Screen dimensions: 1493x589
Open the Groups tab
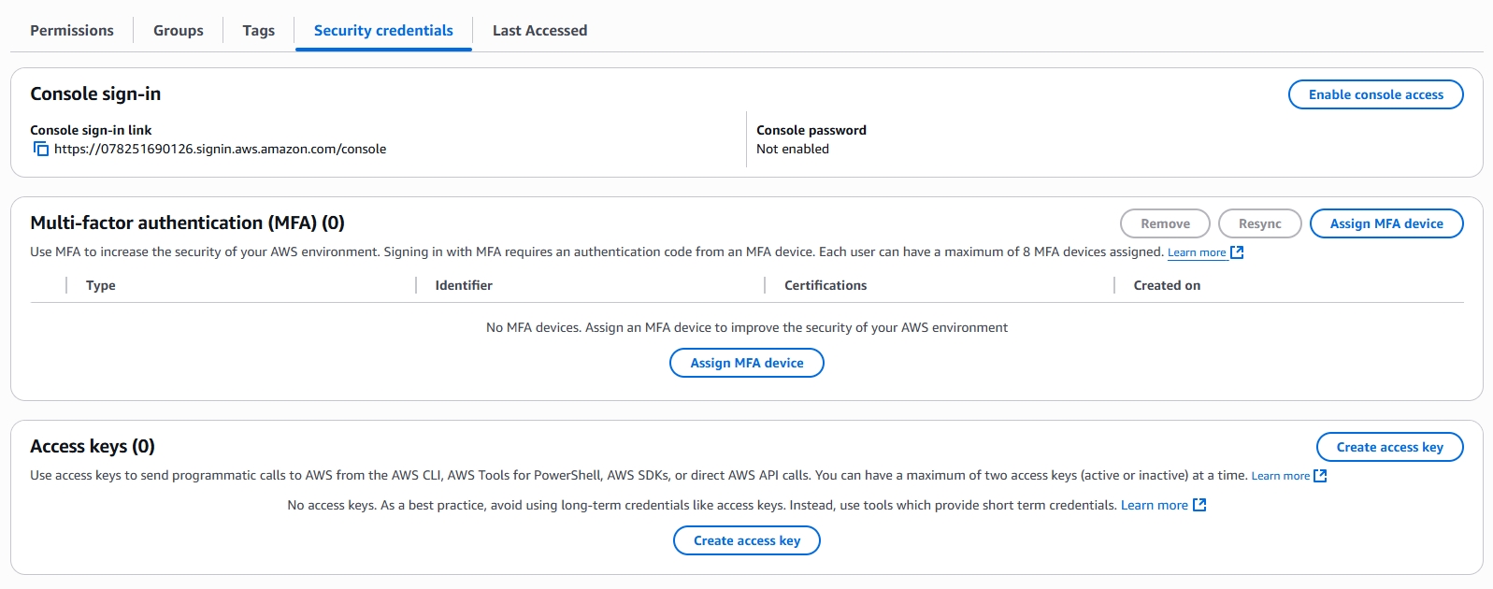(179, 30)
